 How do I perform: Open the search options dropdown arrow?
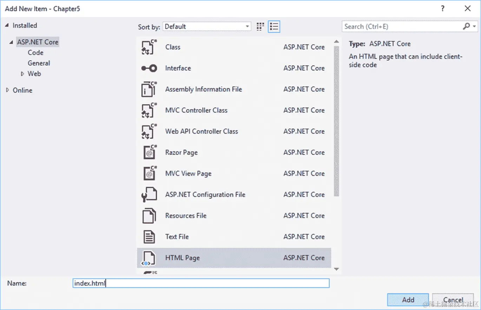click(475, 27)
